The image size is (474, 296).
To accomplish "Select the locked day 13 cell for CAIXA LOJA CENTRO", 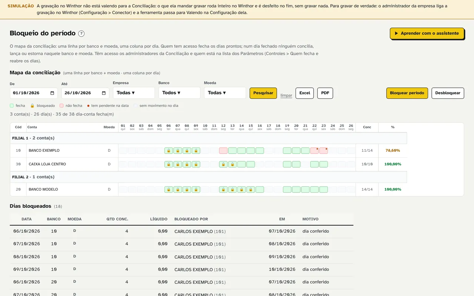I will [x=233, y=164].
